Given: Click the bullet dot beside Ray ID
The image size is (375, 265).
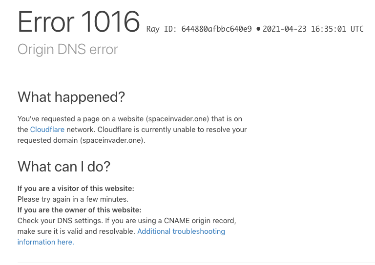Looking at the screenshot, I should coord(258,29).
